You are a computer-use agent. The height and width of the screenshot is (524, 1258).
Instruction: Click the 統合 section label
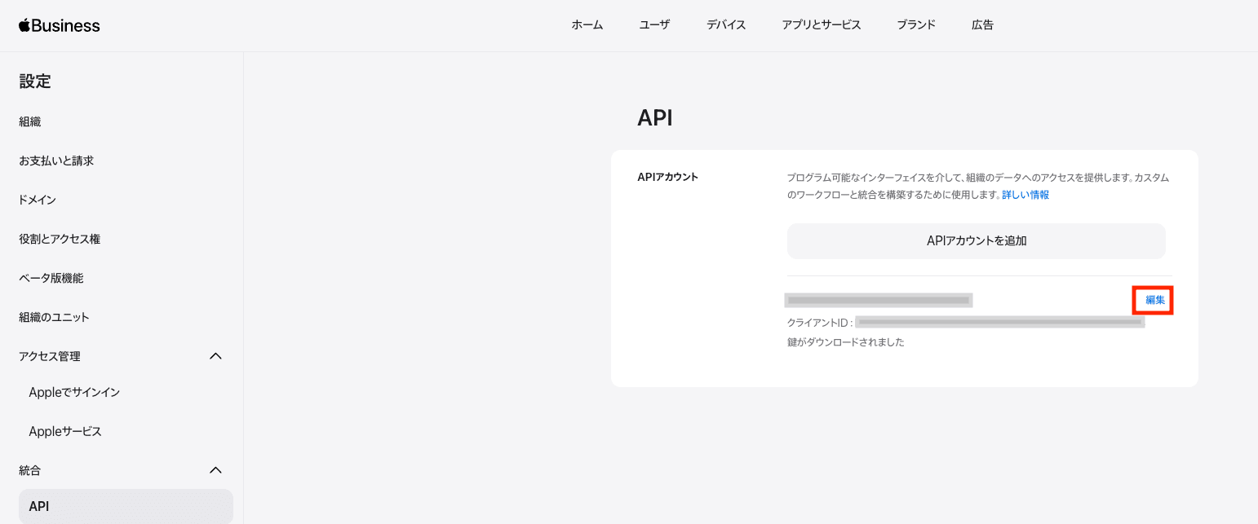(x=30, y=470)
